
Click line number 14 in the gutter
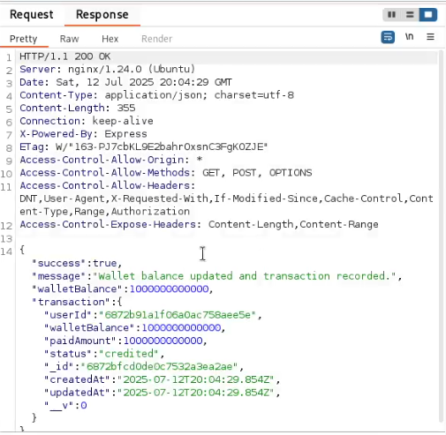tap(6, 251)
